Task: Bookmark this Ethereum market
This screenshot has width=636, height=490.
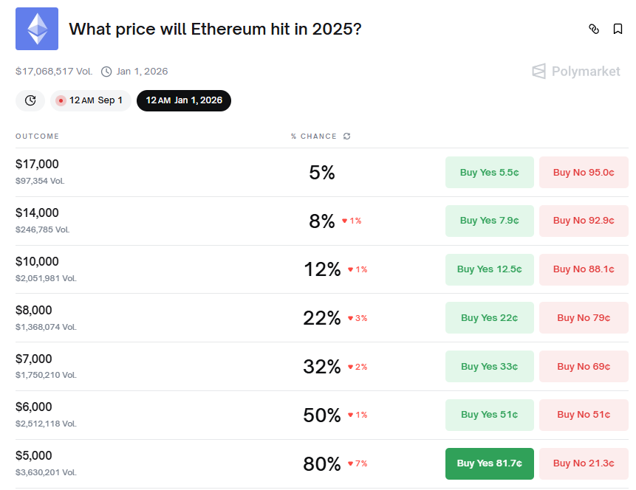Action: click(618, 29)
